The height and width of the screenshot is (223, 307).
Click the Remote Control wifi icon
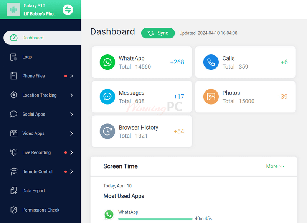(x=14, y=172)
